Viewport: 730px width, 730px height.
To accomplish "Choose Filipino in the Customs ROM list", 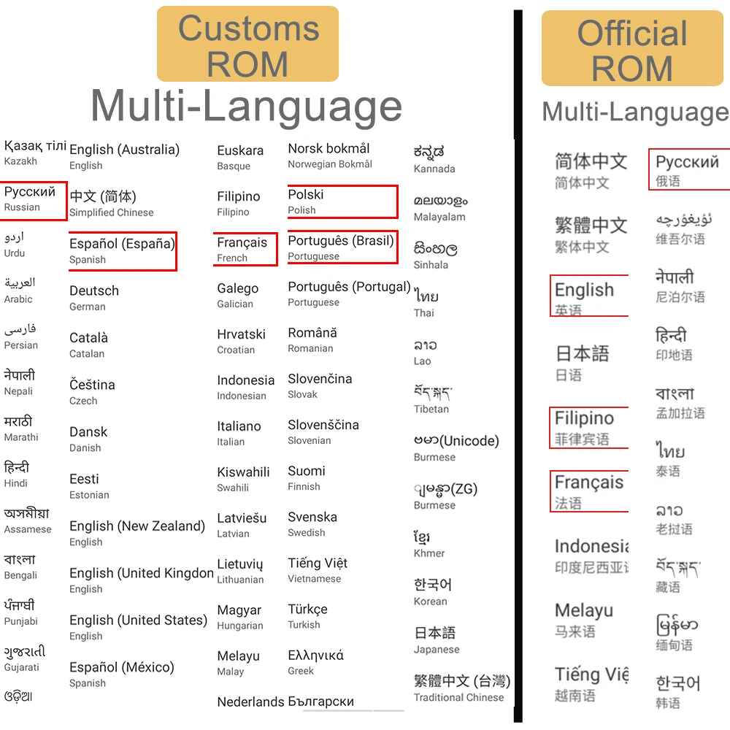I will (239, 204).
